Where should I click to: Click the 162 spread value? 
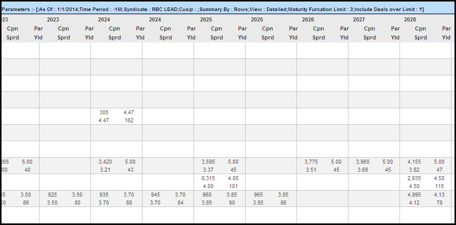click(129, 120)
